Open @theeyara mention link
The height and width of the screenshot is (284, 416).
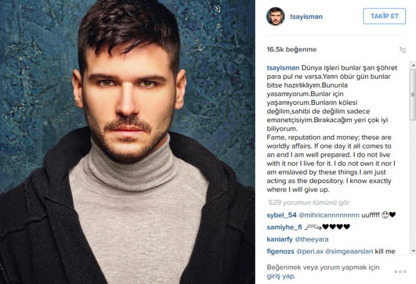pos(311,239)
